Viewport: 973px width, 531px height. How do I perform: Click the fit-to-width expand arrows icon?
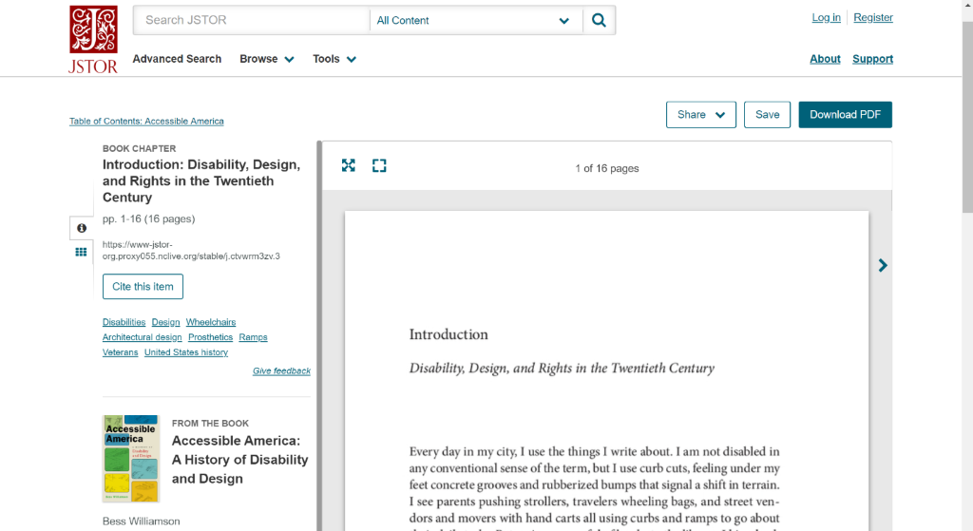pyautogui.click(x=349, y=165)
